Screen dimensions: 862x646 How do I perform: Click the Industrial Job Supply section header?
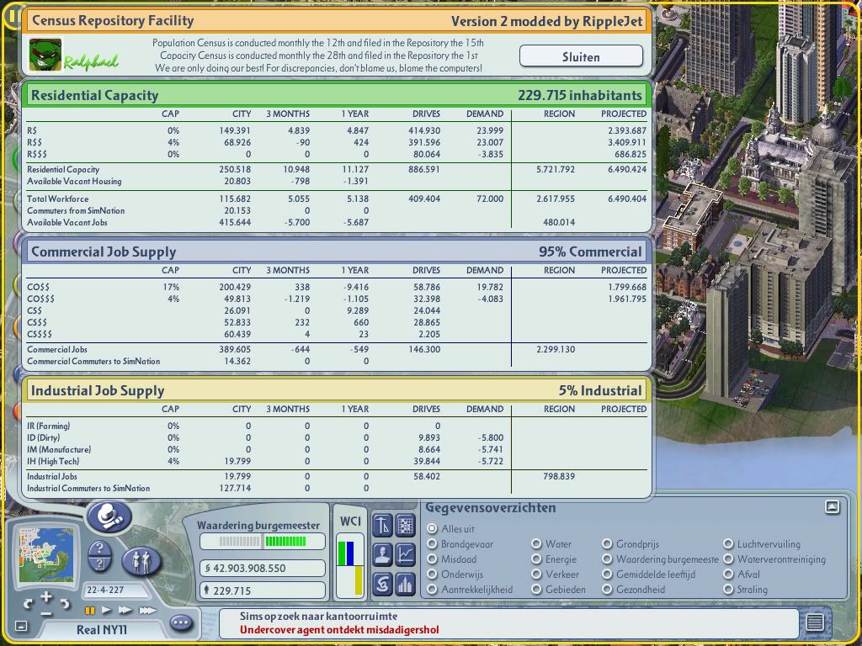pyautogui.click(x=337, y=390)
